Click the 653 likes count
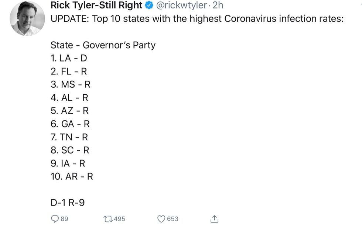Viewport: 362px width, 228px height. 173,219
